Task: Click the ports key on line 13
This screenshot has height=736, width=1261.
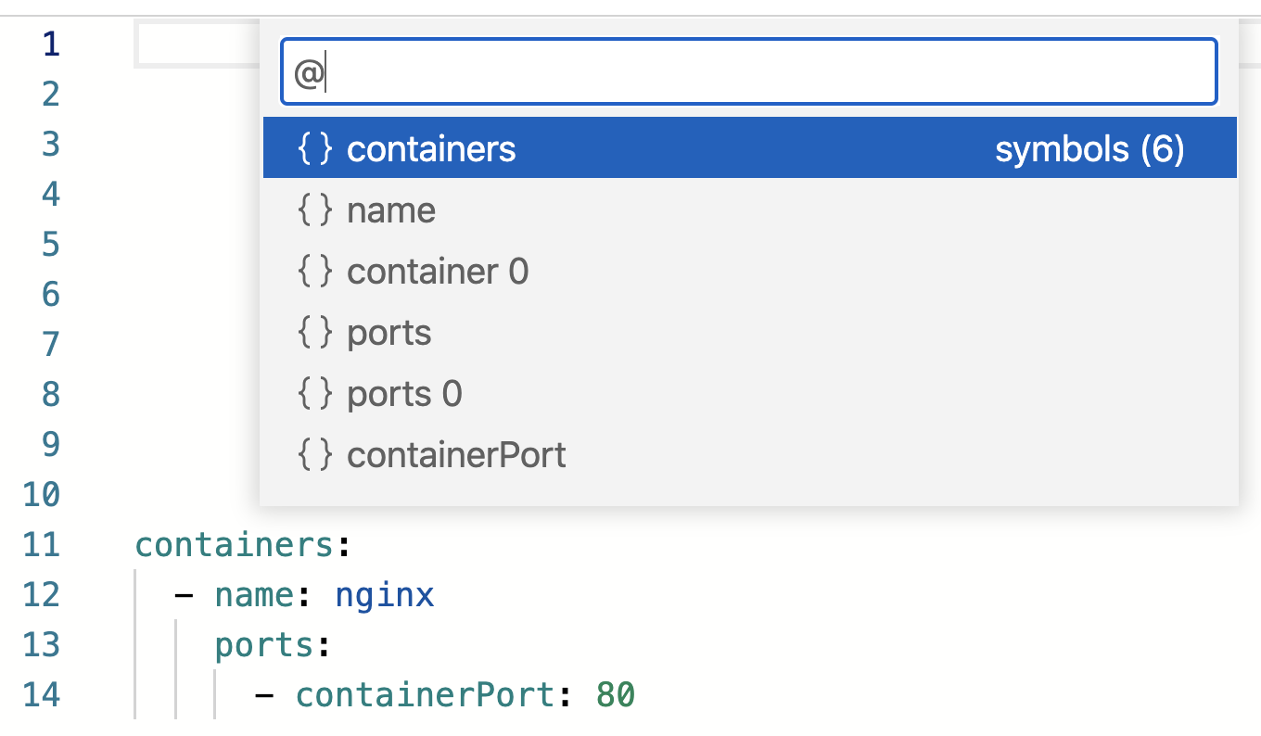Action: point(265,644)
